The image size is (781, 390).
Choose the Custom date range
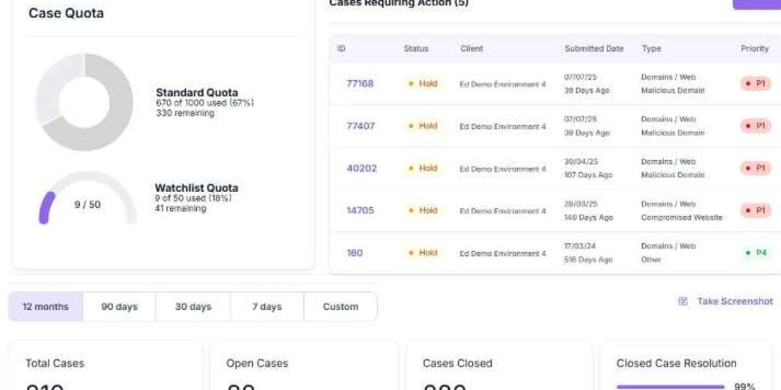pos(340,307)
